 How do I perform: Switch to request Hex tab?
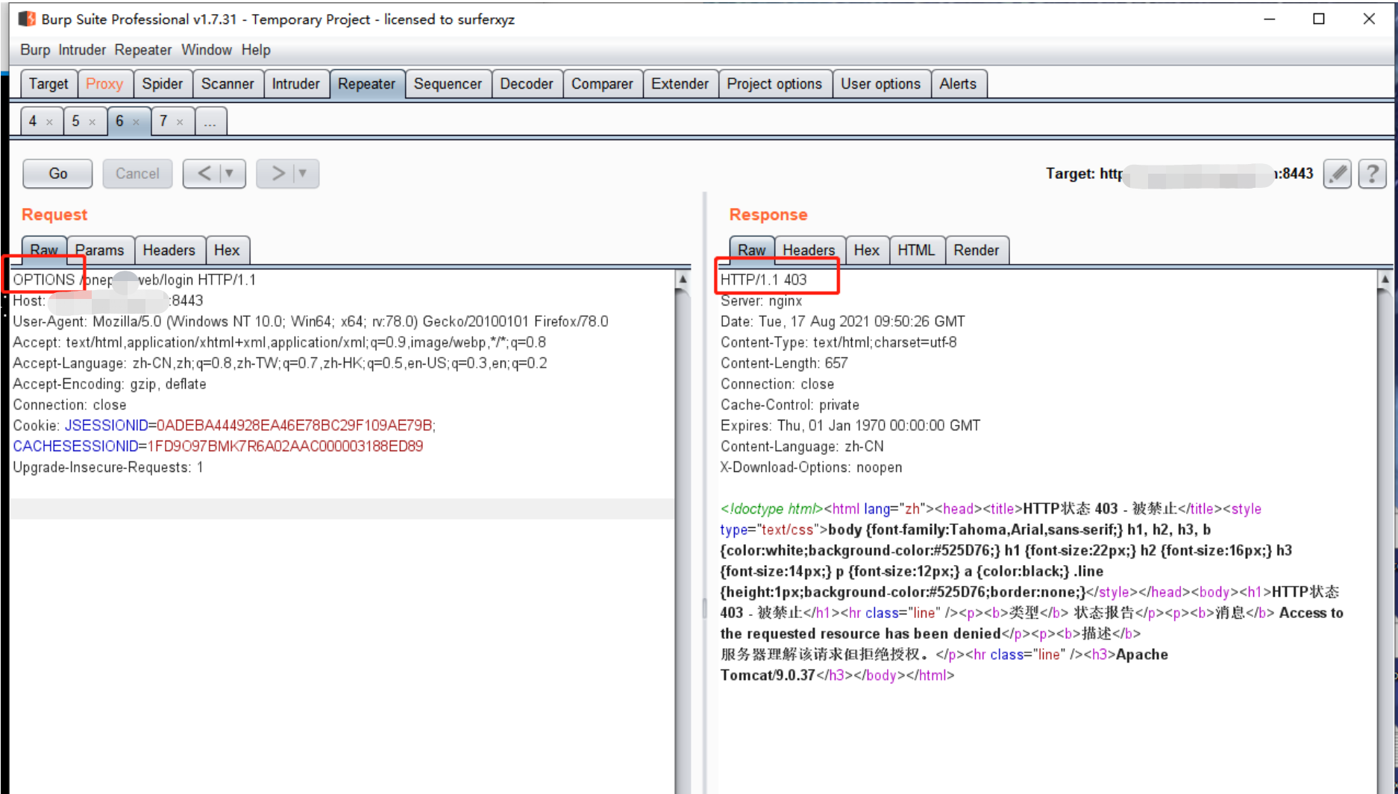pyautogui.click(x=227, y=250)
